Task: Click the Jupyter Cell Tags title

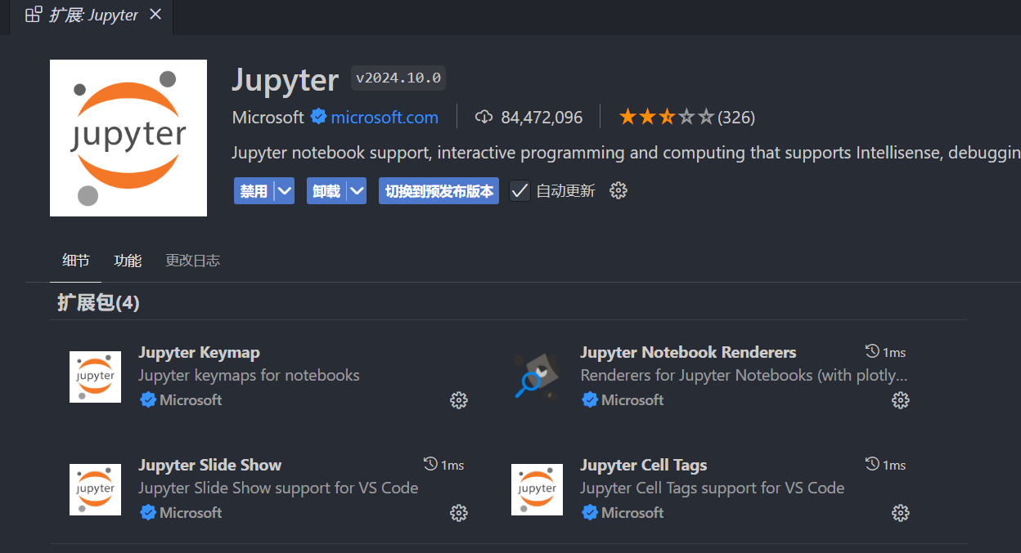Action: [643, 465]
